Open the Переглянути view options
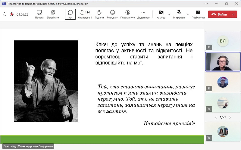Screen dimensions: 241x150 point(127,14)
